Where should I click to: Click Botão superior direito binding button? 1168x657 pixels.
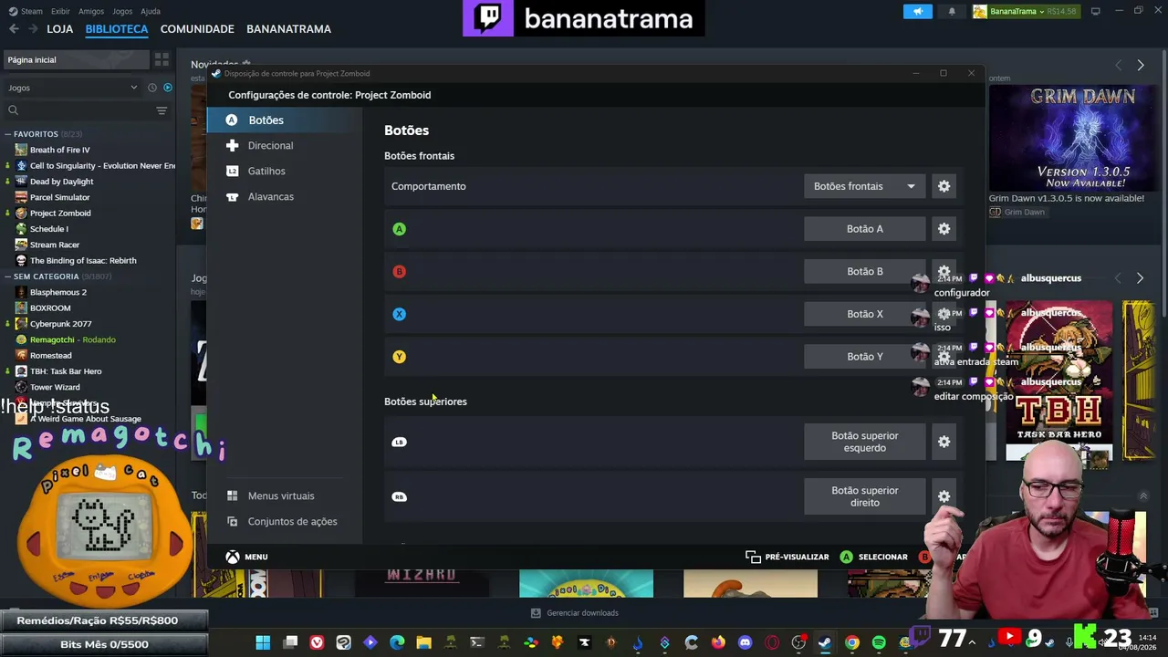click(x=864, y=496)
